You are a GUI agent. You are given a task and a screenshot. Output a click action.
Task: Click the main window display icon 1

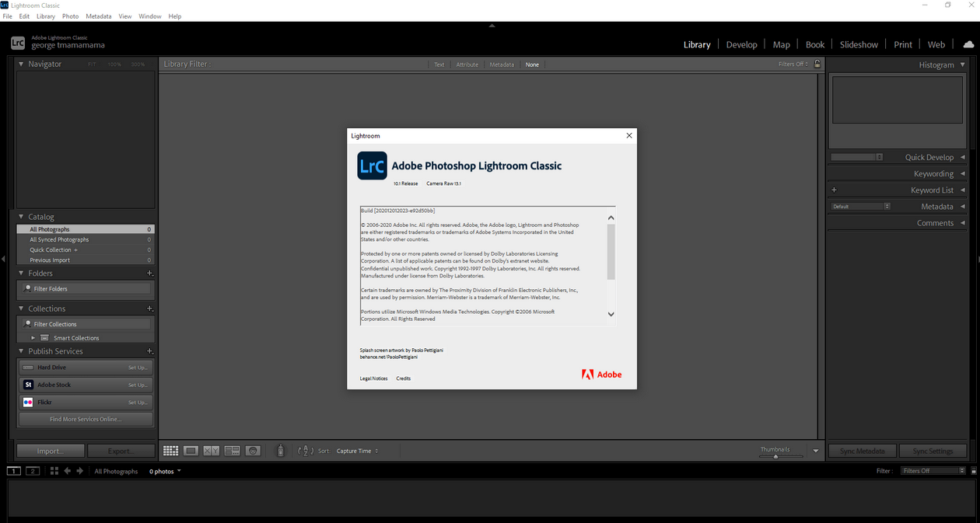point(14,471)
